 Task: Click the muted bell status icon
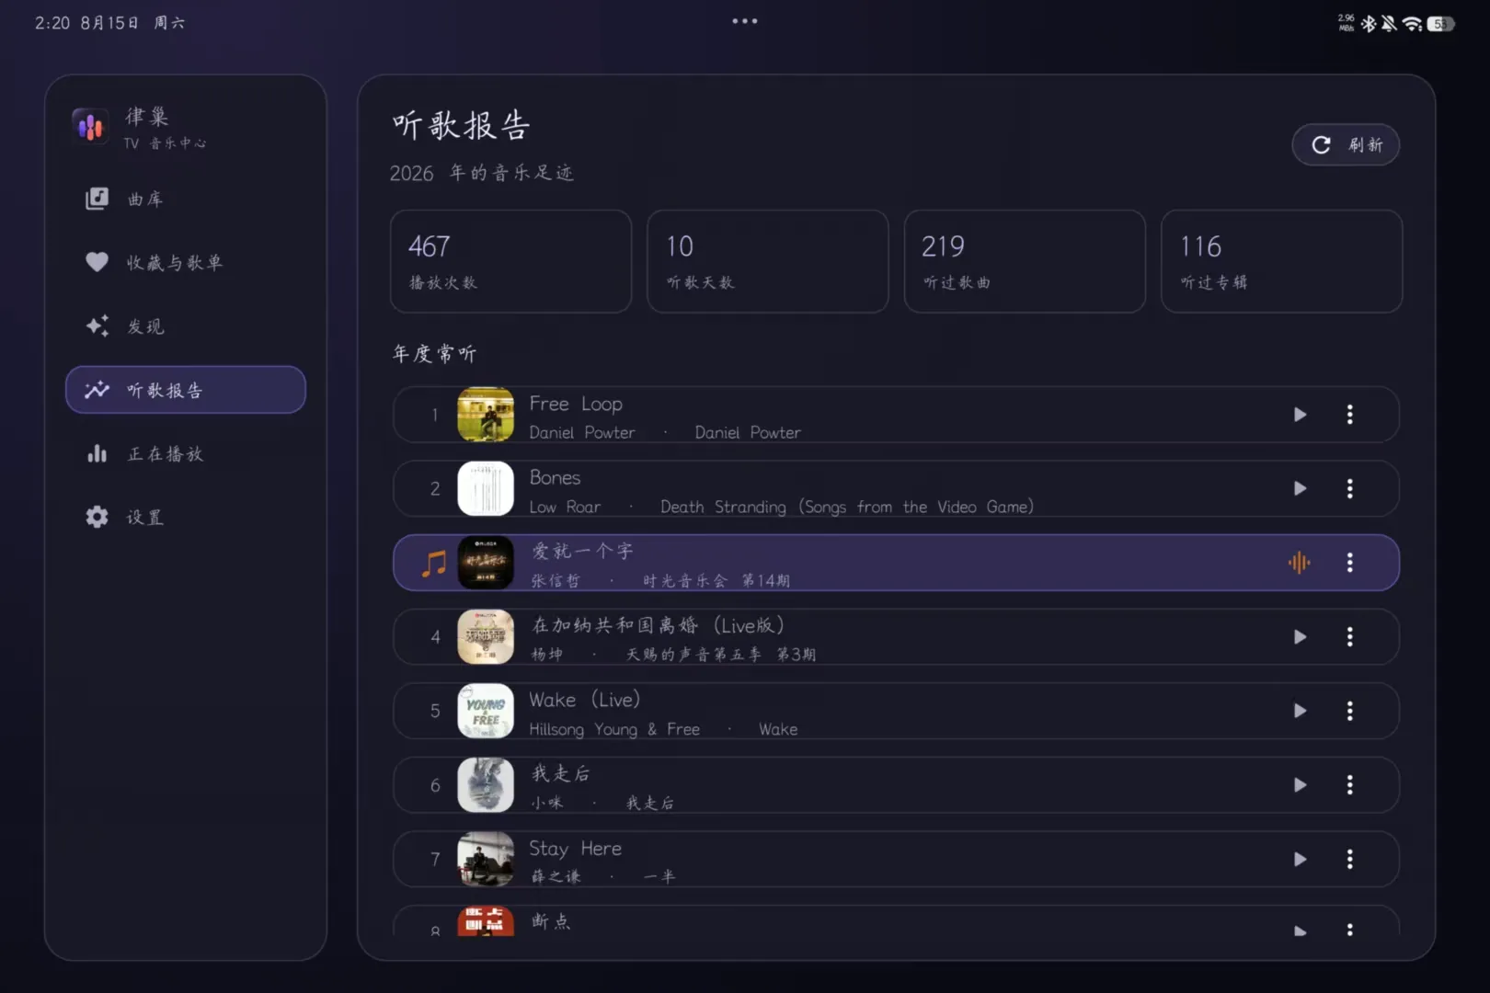(1389, 24)
